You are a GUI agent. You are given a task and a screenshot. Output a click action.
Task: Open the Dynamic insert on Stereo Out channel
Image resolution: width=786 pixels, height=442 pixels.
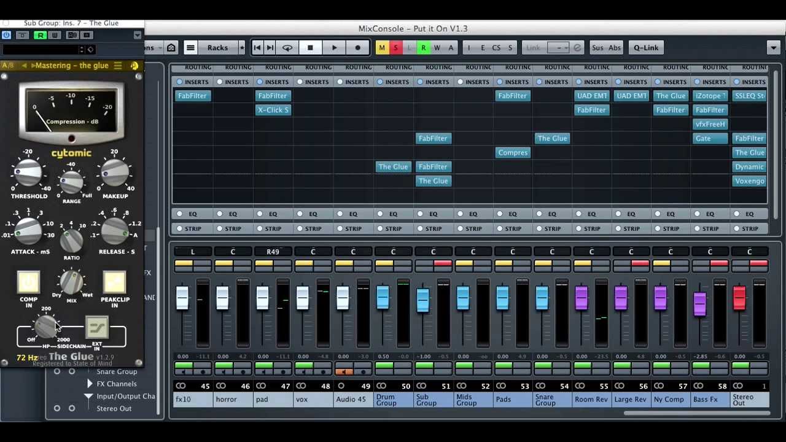[x=750, y=166]
